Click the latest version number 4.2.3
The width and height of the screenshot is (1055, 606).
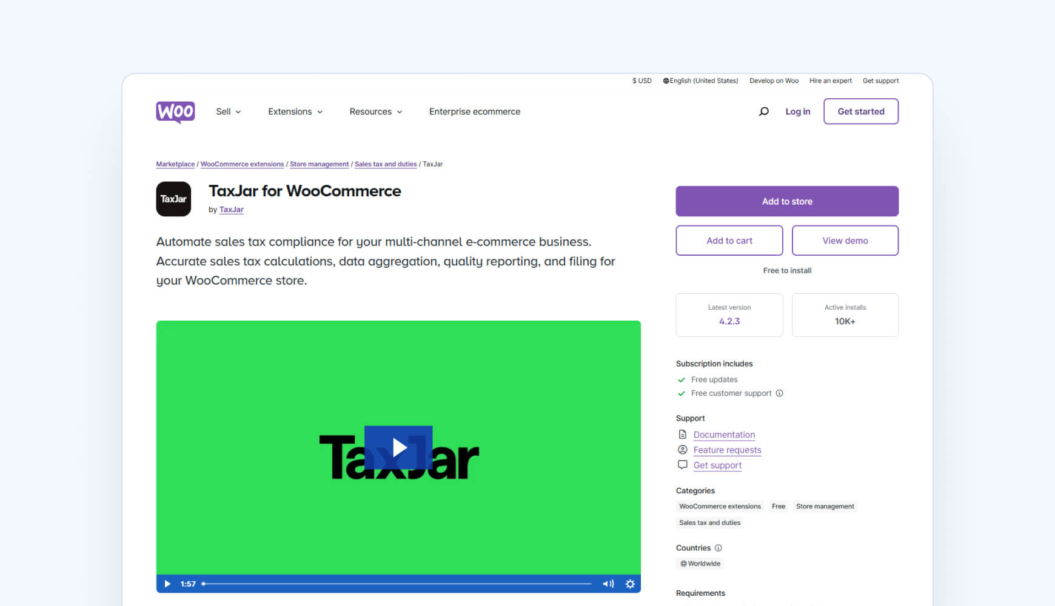pos(729,321)
